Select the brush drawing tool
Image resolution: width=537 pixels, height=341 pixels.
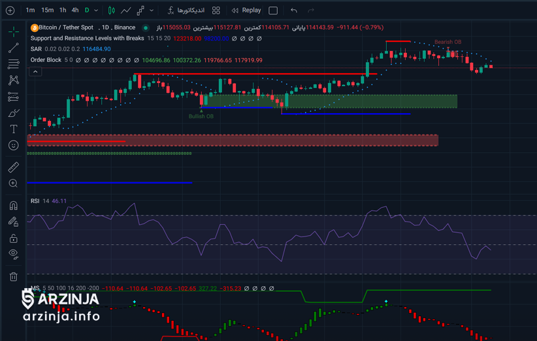pos(14,113)
